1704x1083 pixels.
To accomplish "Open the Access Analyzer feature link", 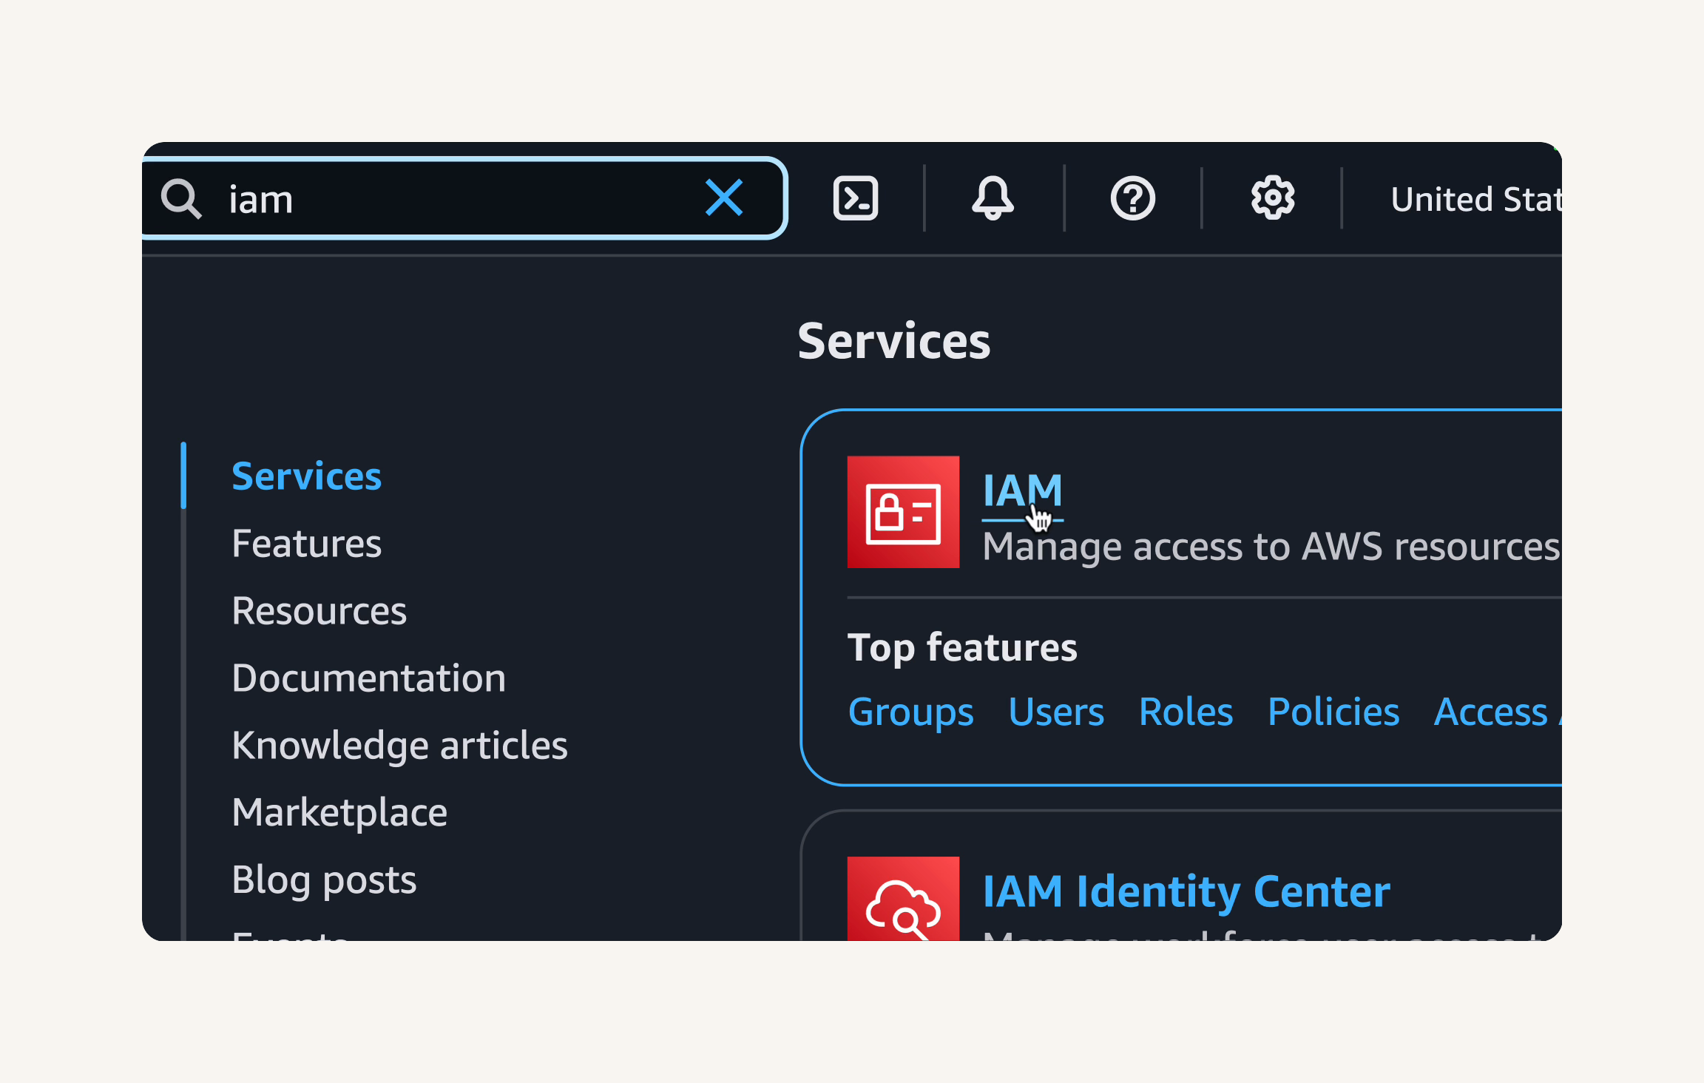I will 1498,712.
